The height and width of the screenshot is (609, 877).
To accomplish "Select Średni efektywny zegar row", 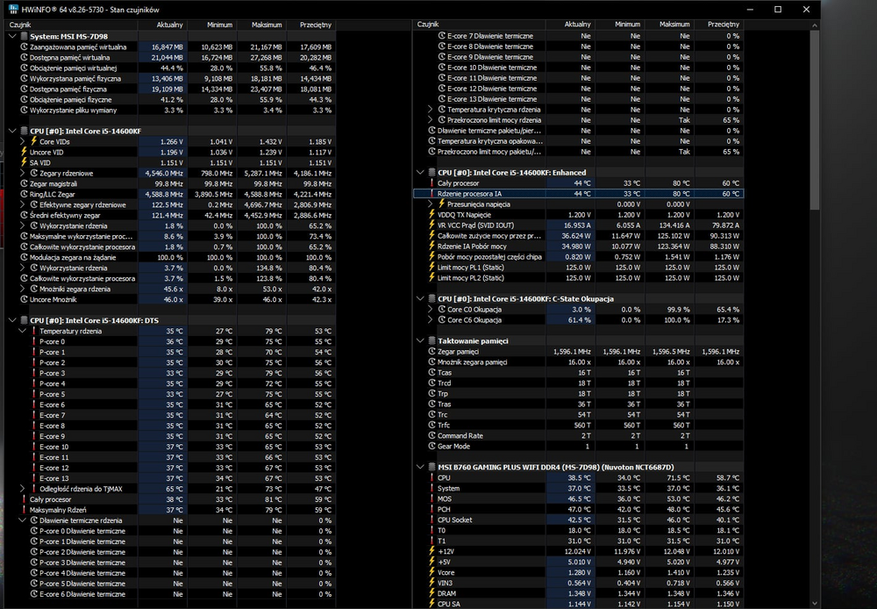I will click(x=171, y=216).
